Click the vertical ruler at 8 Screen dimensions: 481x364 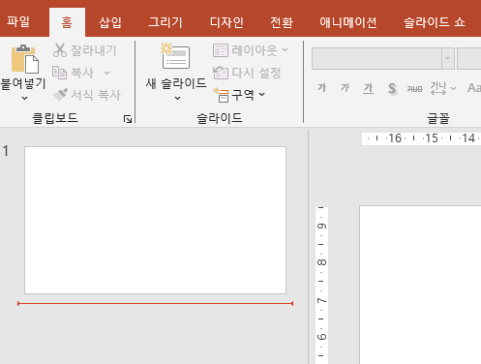coord(321,261)
